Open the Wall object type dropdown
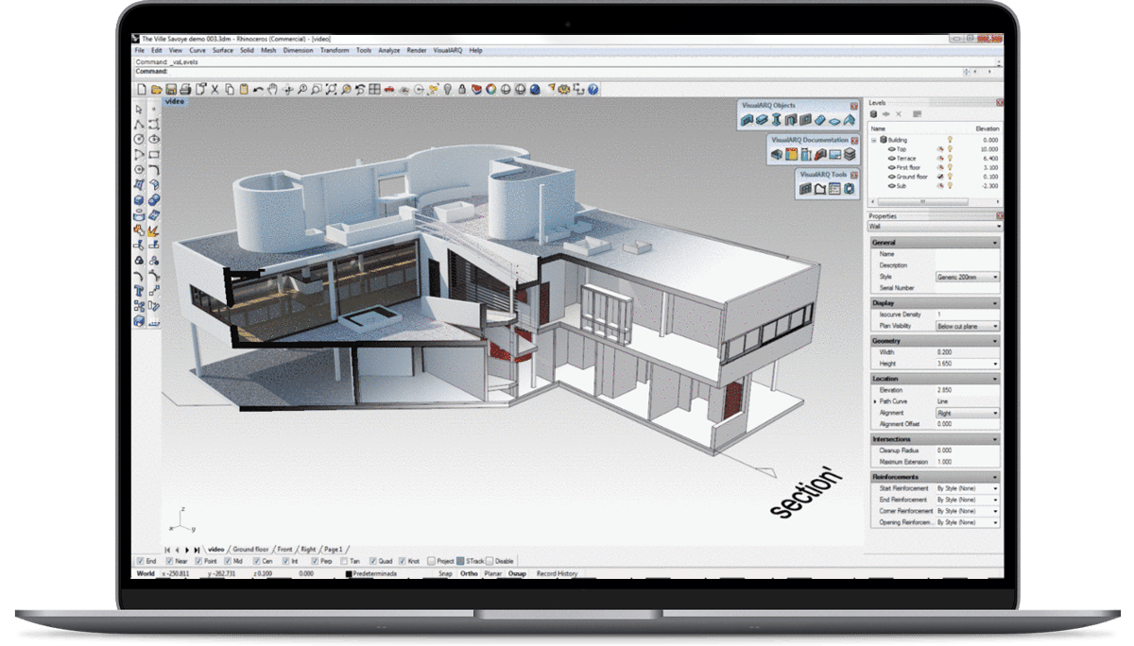 pos(935,227)
